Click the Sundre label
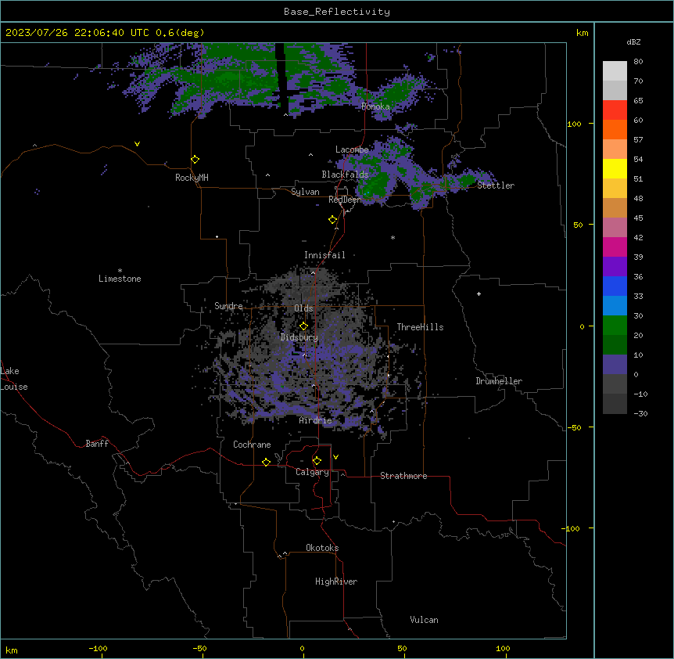The width and height of the screenshot is (674, 659). coord(228,306)
